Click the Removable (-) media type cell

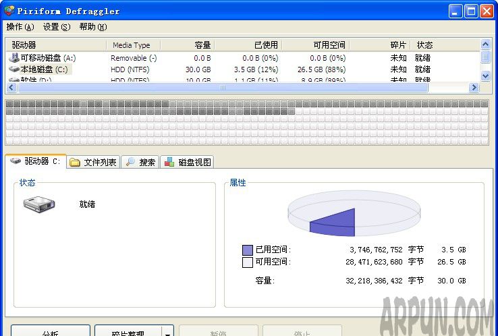[x=134, y=58]
